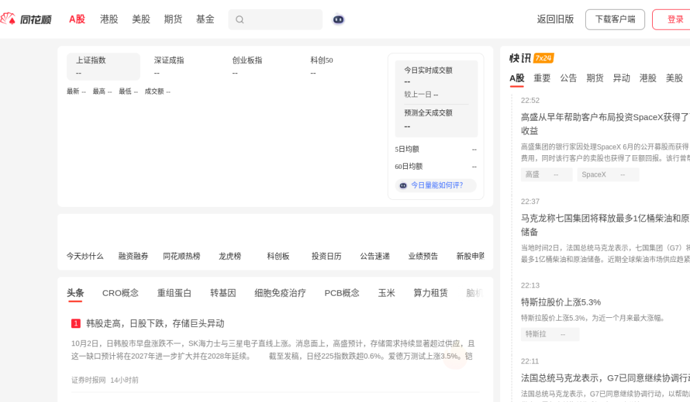This screenshot has height=402, width=690.
Task: Switch to the 玉米 tab
Action: point(386,293)
